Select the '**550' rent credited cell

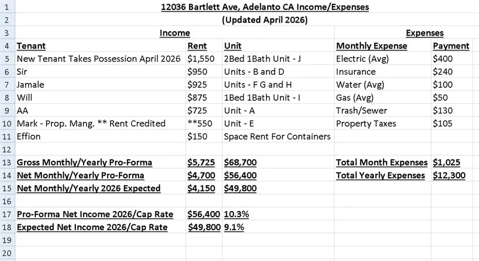point(200,123)
